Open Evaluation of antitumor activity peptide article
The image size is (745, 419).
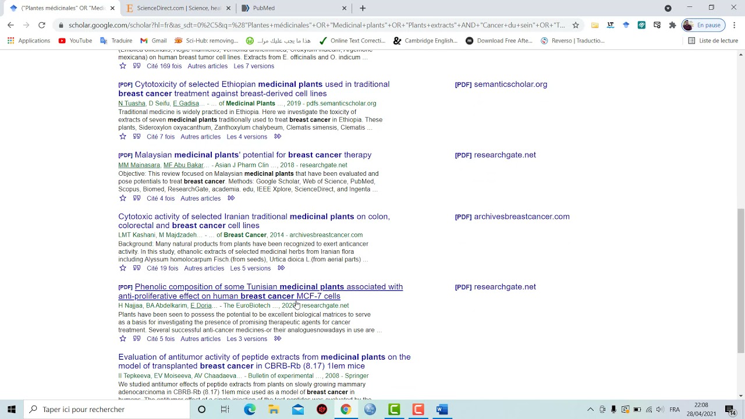tap(264, 361)
